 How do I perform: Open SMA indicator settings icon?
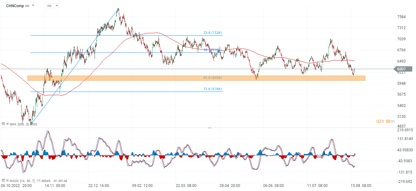click(3, 124)
